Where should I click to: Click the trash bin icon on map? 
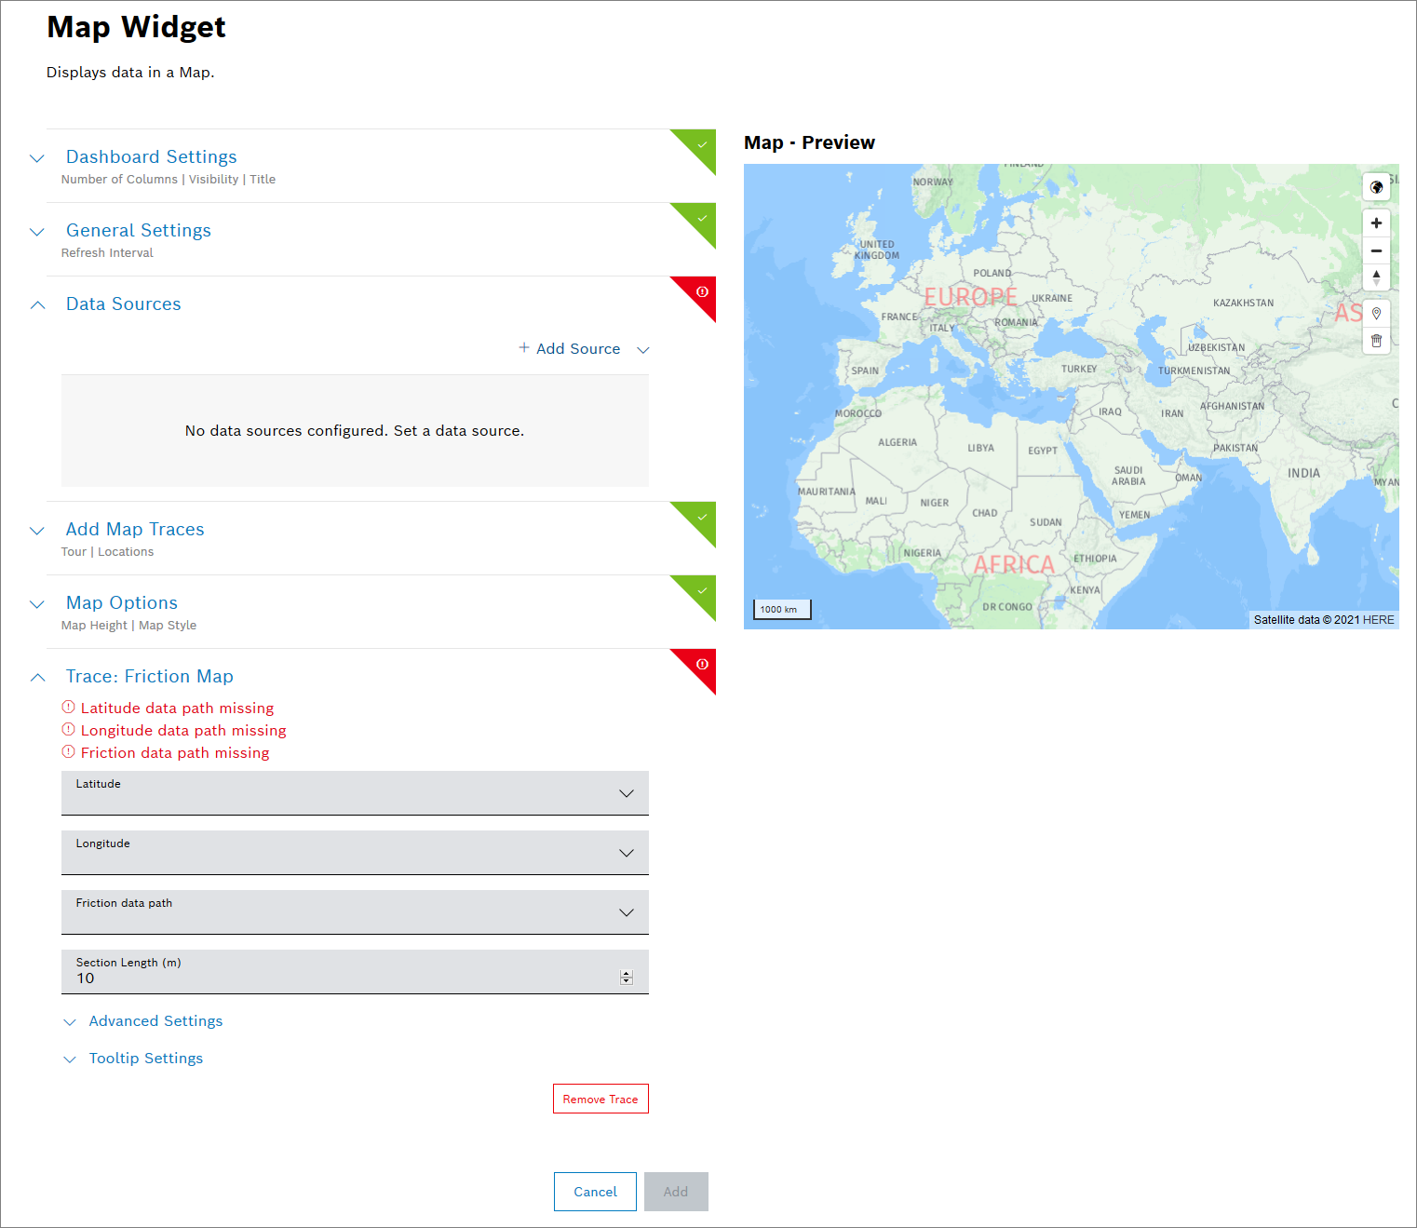[x=1376, y=341]
